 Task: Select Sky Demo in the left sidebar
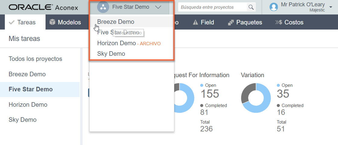click(23, 120)
